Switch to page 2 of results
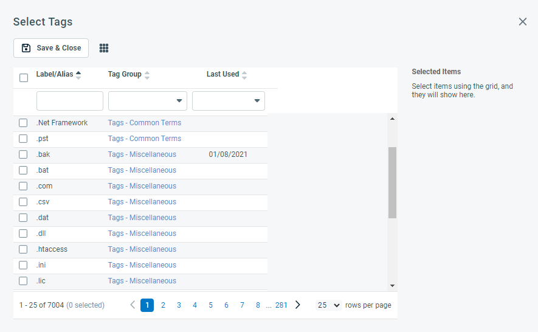 pyautogui.click(x=163, y=305)
